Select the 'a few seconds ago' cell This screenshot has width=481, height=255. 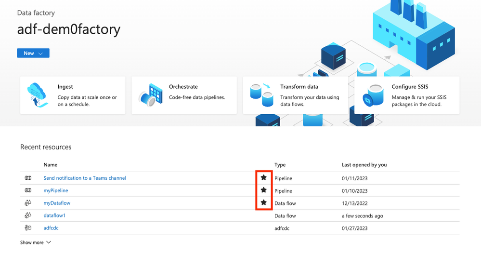(363, 215)
